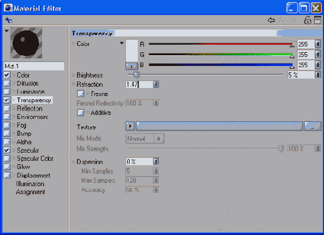The width and height of the screenshot is (324, 235).
Task: Open the texture arrow menu button
Action: click(x=130, y=126)
